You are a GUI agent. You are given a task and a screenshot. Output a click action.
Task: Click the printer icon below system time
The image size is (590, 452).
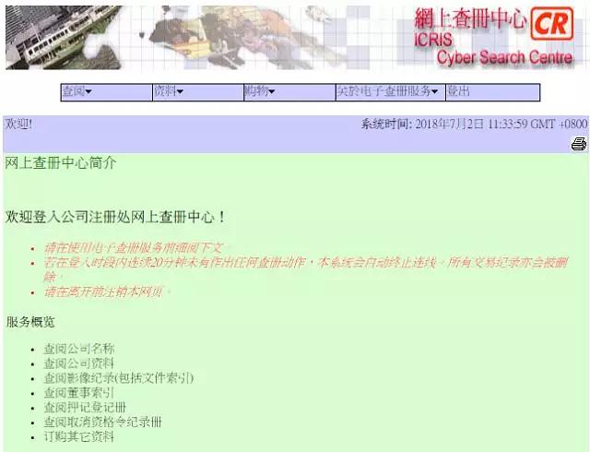(578, 143)
